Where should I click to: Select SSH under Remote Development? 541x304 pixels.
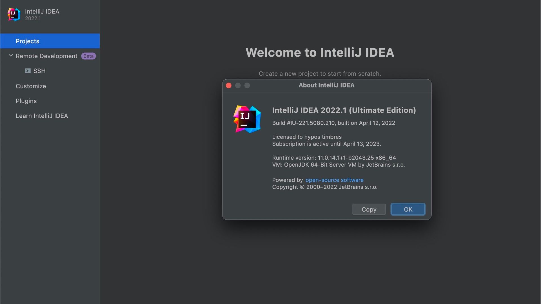[39, 71]
